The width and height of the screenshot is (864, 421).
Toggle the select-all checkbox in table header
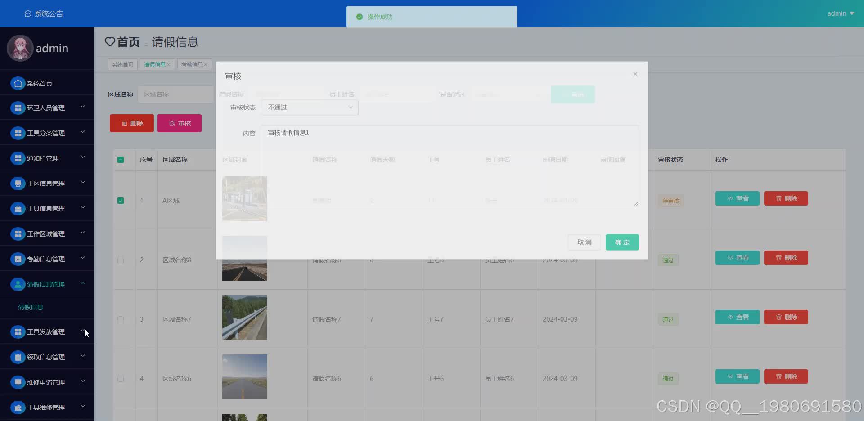121,160
